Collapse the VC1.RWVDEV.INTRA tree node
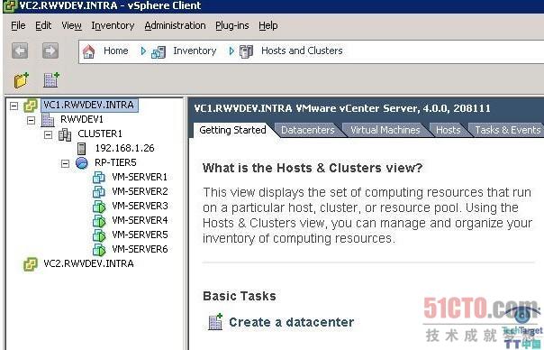This screenshot has height=350, width=544. (x=14, y=106)
